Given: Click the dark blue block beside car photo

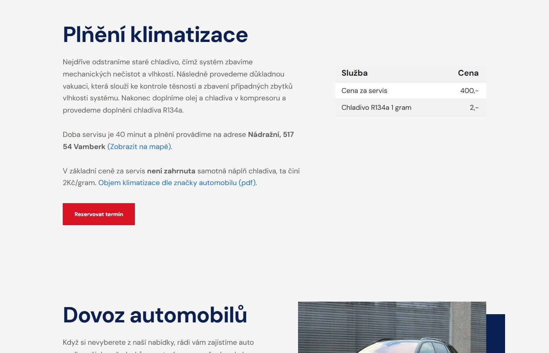Looking at the screenshot, I should coord(496,333).
